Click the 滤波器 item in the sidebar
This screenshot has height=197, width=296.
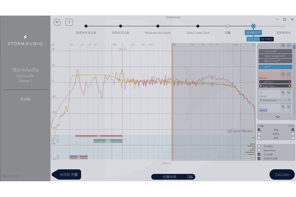pos(25,99)
